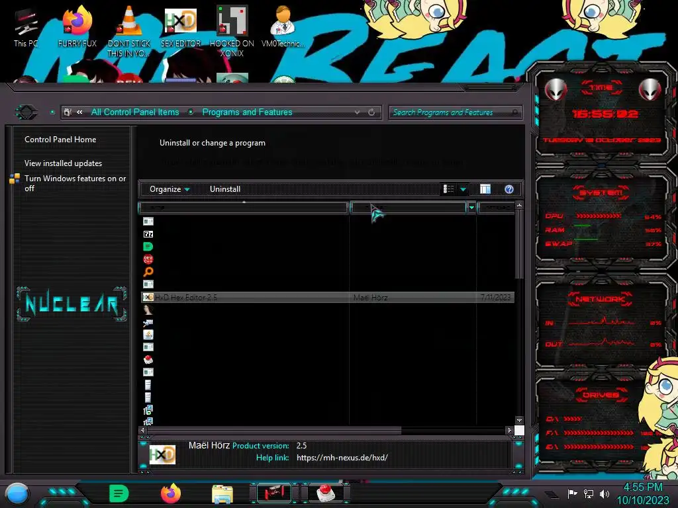Click the horizontal scrollbar left arrow
678x508 pixels.
pyautogui.click(x=143, y=430)
